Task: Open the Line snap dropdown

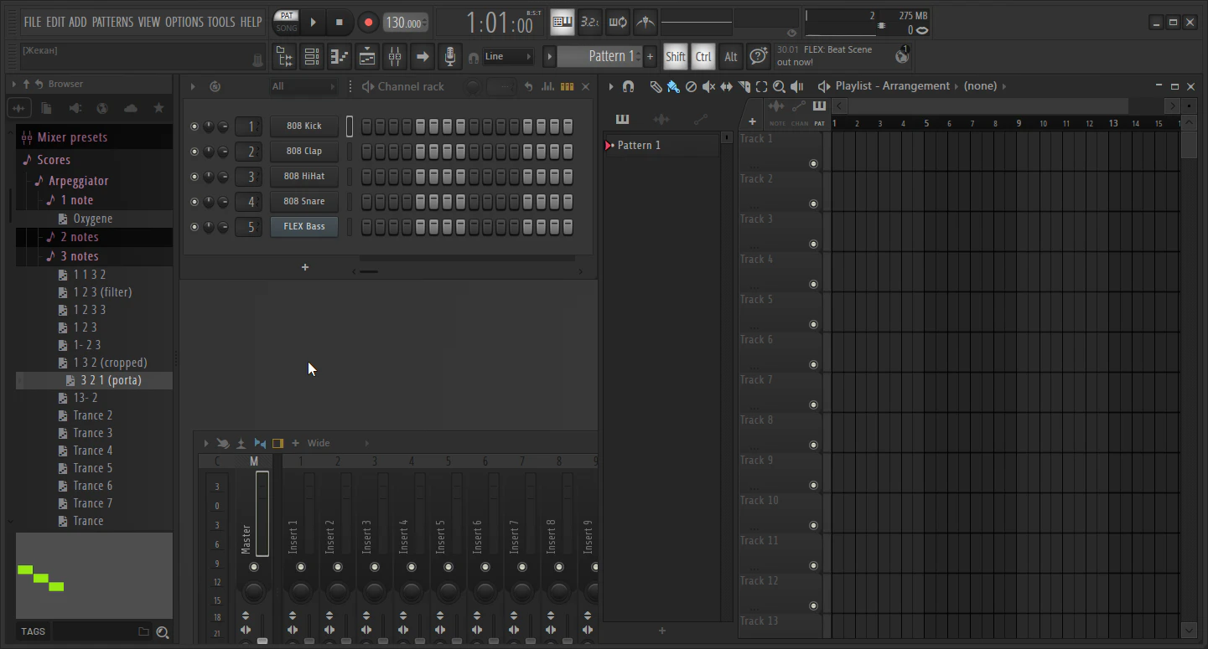Action: pos(508,57)
